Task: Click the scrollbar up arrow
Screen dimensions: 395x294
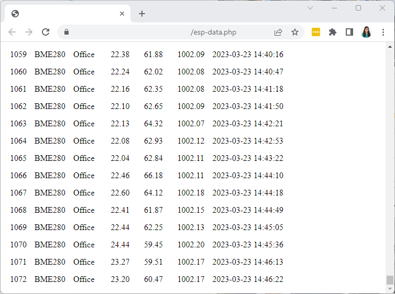Action: (390, 46)
